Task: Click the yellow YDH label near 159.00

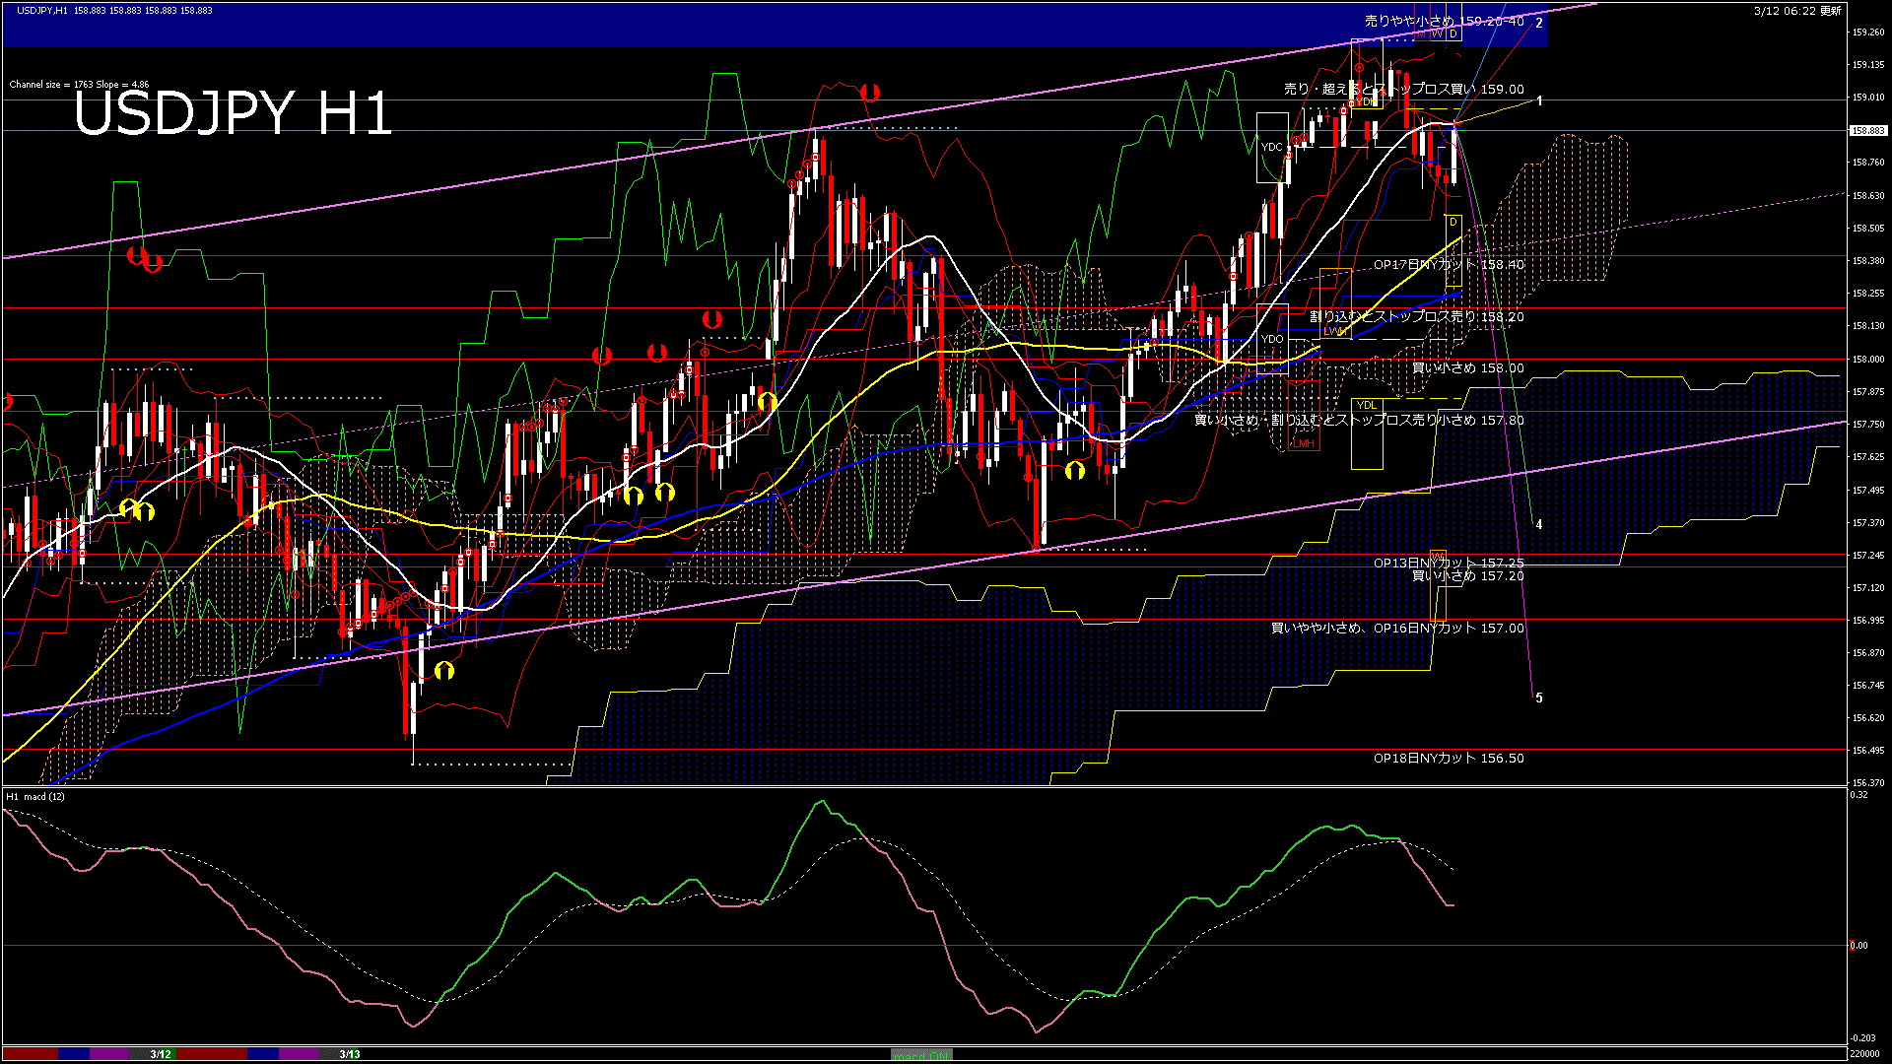Action: 1366,100
